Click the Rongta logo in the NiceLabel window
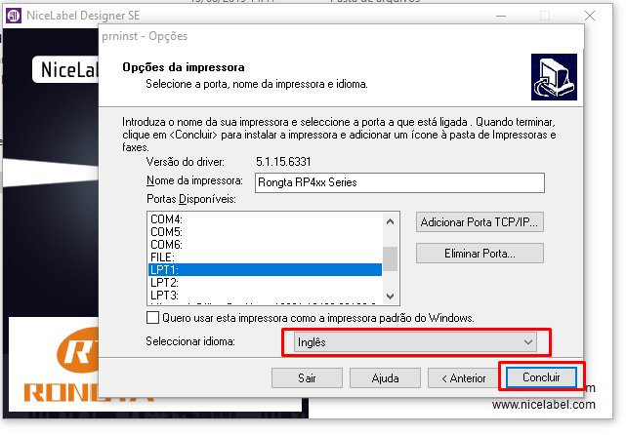626x435 pixels. tap(60, 365)
